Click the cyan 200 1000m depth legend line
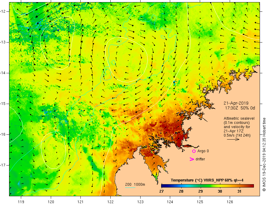 coord(130,188)
